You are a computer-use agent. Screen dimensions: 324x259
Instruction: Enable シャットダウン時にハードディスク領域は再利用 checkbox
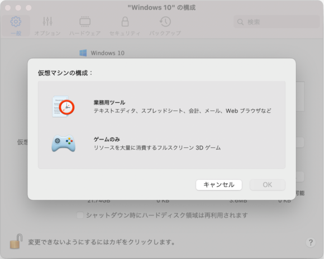[80, 215]
